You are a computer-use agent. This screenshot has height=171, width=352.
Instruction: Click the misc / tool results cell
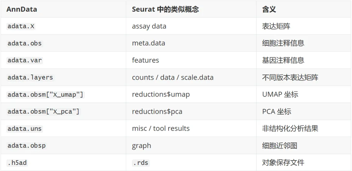(x=161, y=128)
